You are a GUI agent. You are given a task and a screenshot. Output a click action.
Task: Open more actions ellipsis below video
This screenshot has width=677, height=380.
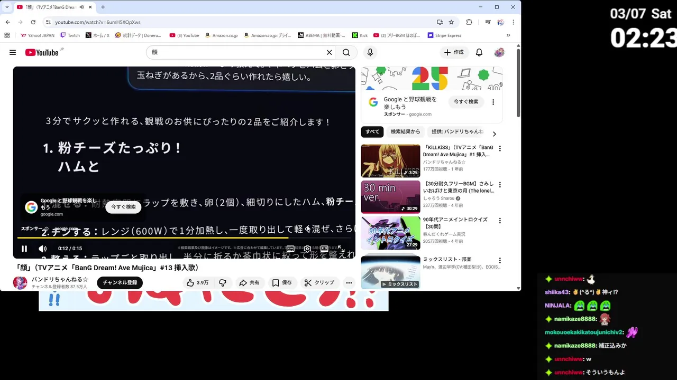tap(349, 282)
